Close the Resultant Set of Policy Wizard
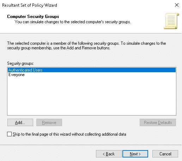182x161 pixels. (x=177, y=5)
